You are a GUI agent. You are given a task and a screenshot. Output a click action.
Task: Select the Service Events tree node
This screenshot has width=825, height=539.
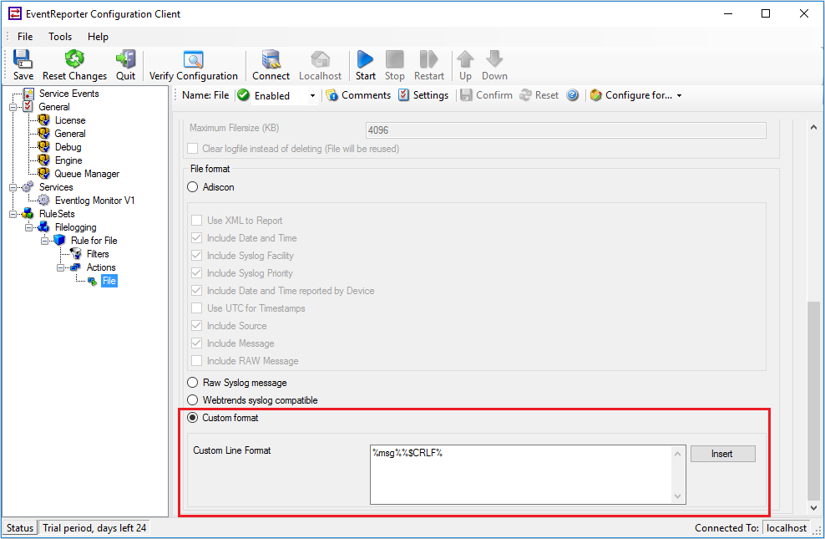[69, 93]
